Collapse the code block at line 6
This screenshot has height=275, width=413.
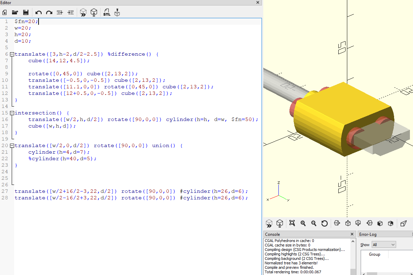click(x=12, y=54)
